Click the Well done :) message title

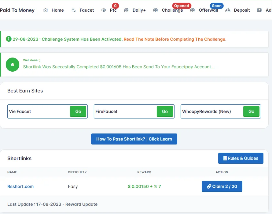pos(32,60)
